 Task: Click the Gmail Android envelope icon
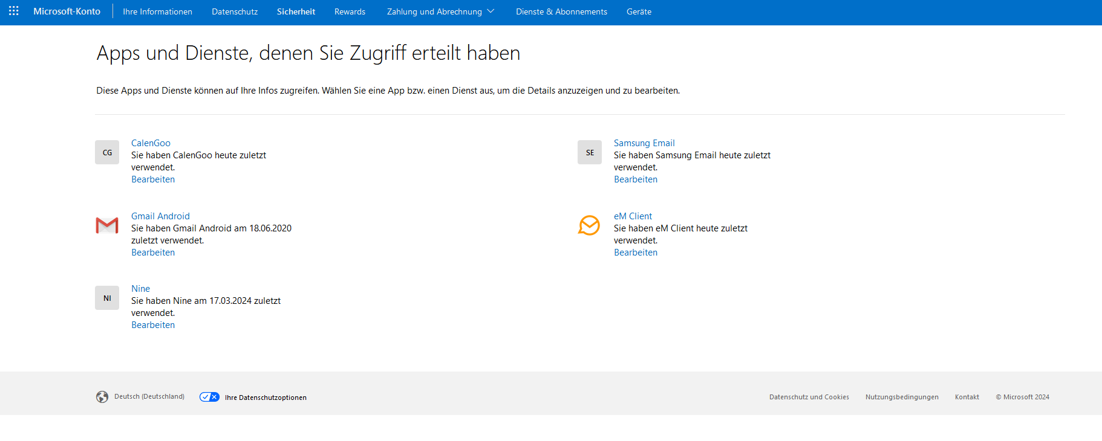point(107,225)
